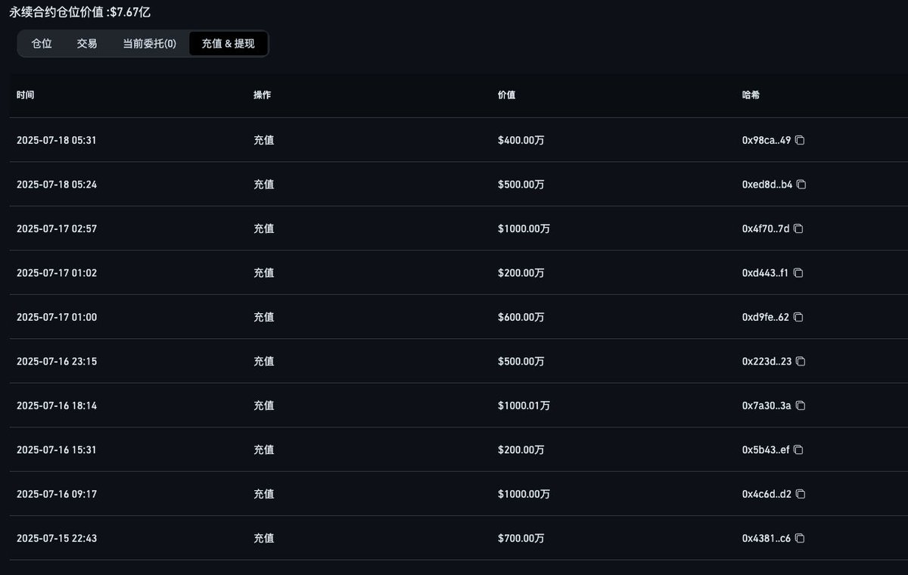The width and height of the screenshot is (908, 575).
Task: Copy hash 0x4c6d..d2 with copy icon
Action: [801, 494]
